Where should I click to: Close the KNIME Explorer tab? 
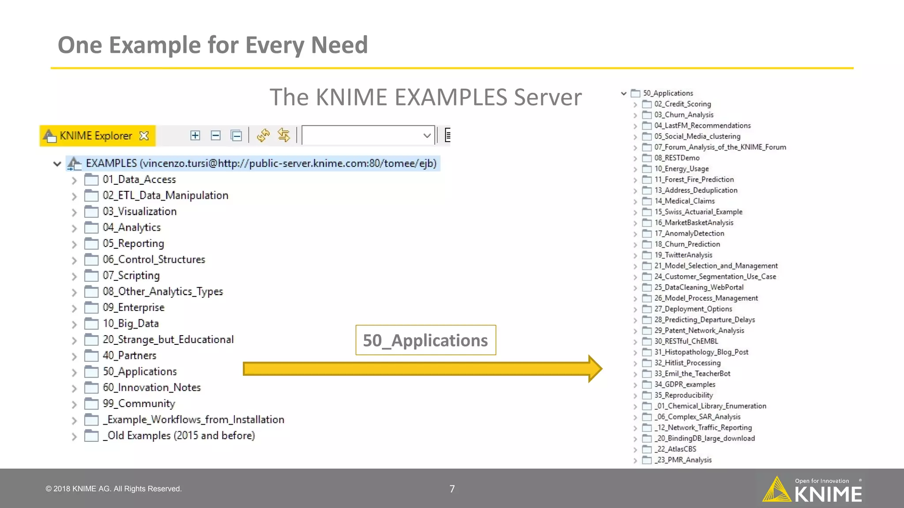(x=144, y=136)
